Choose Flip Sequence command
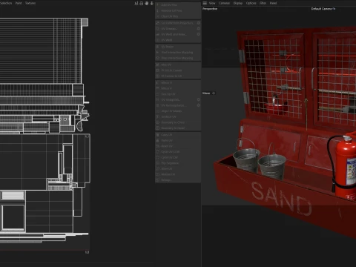This screenshot has width=356, height=267. click(178, 163)
